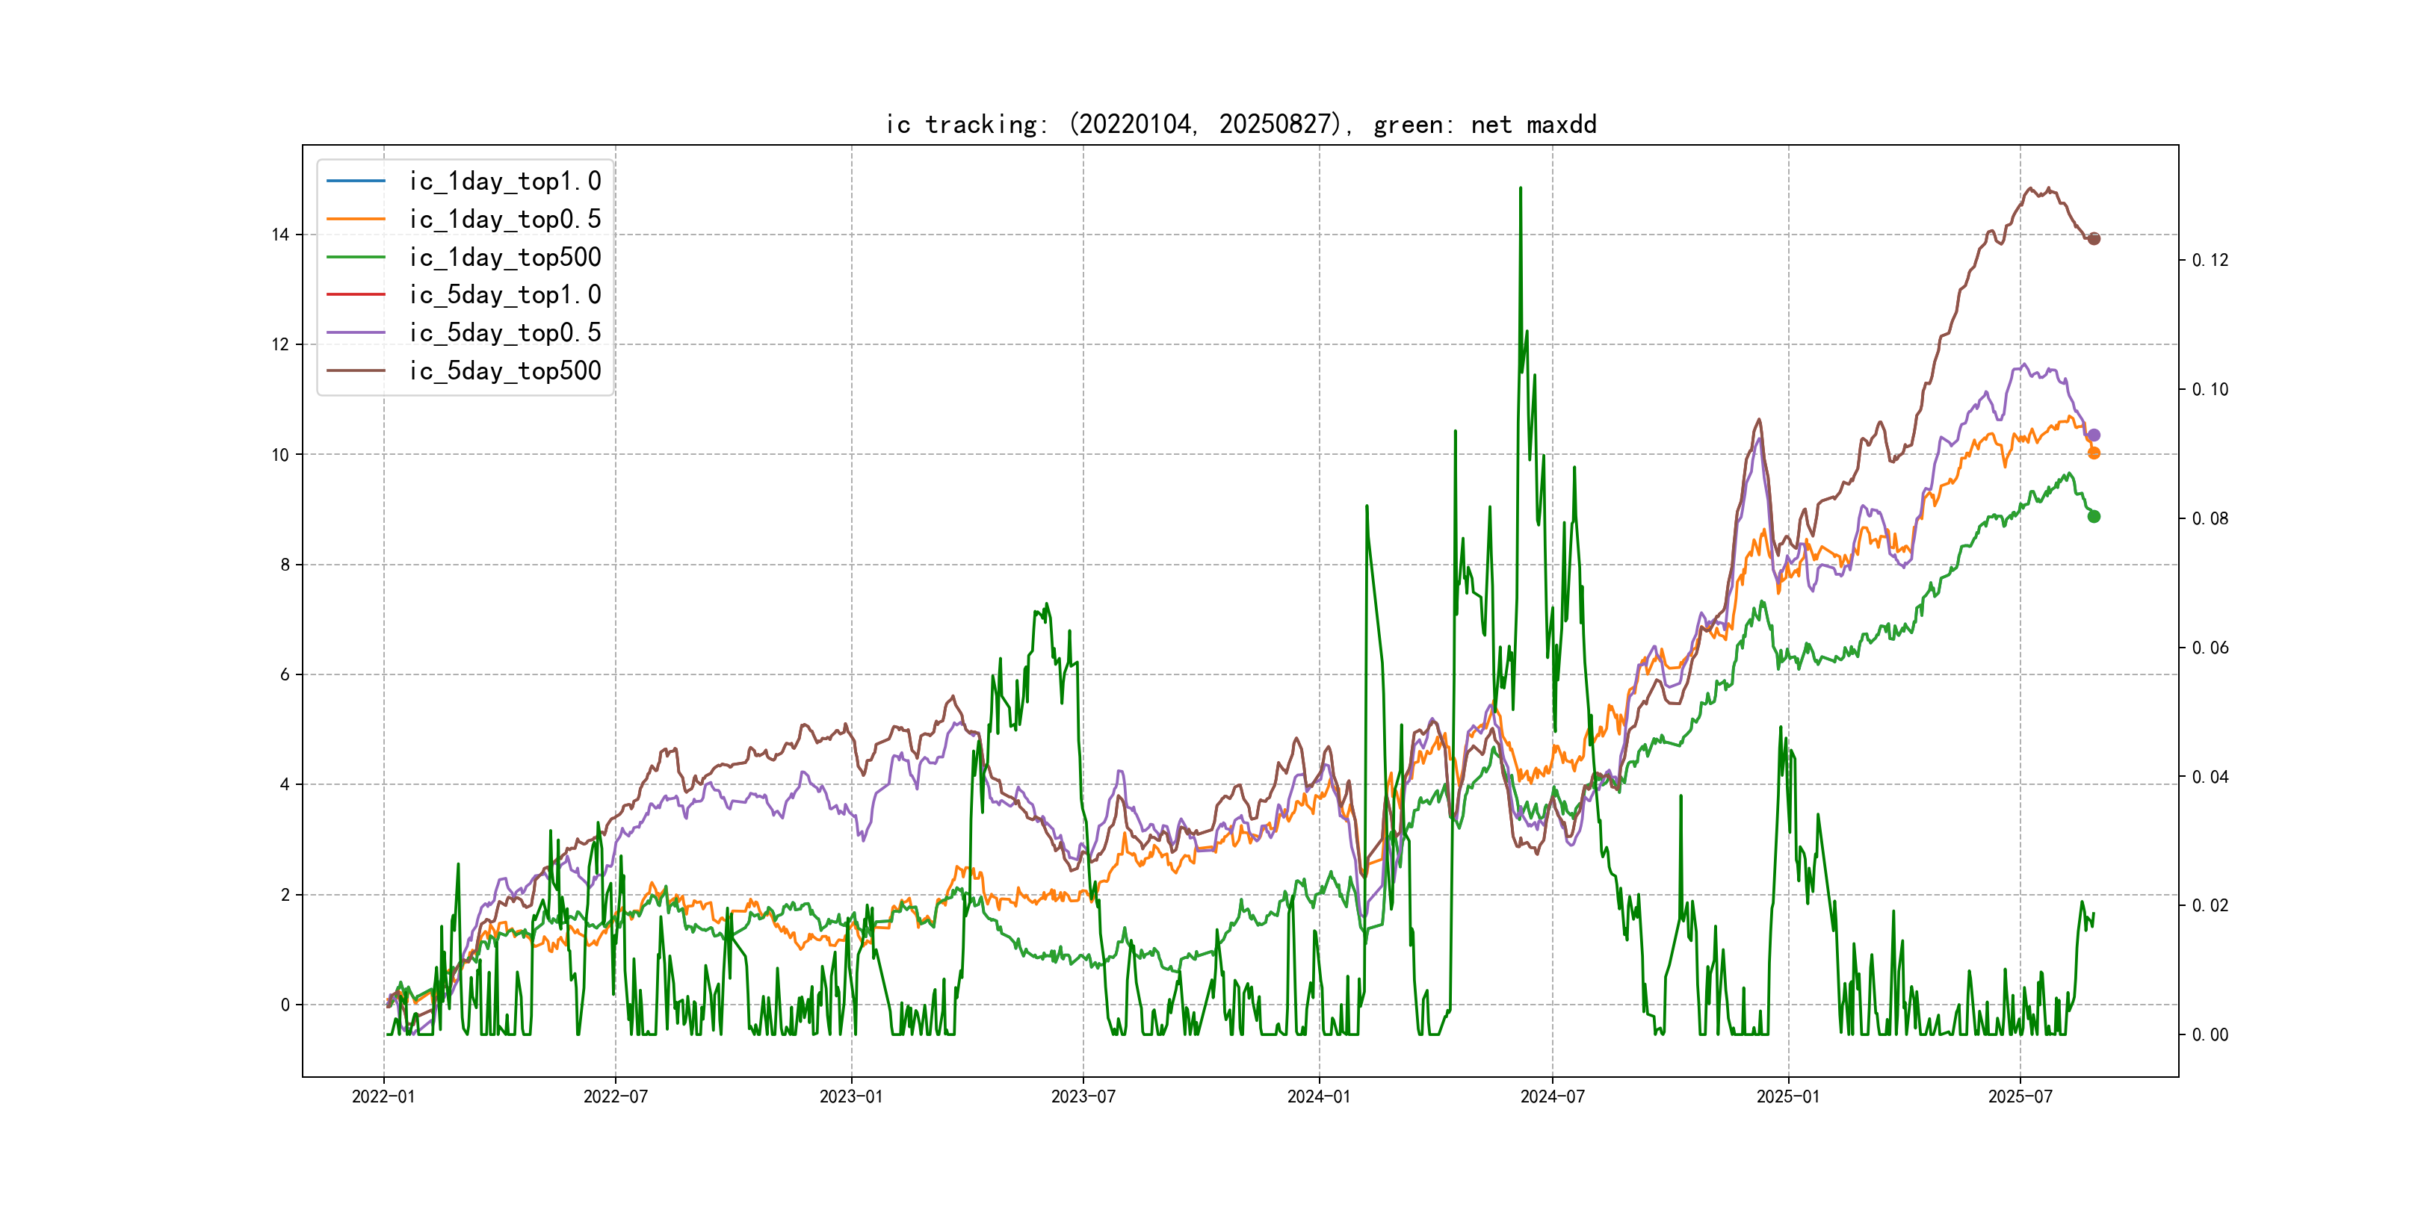Click the ic_1day_top500 legend text
The height and width of the screenshot is (1210, 2421).
coord(504,256)
